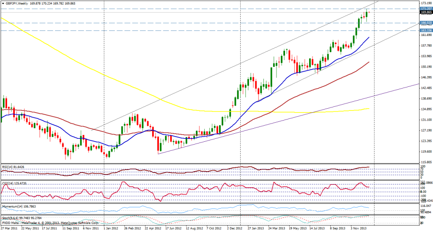Screen dimensions: 433x231
Task: Click the 163.336 blue price label
Action: [425, 30]
